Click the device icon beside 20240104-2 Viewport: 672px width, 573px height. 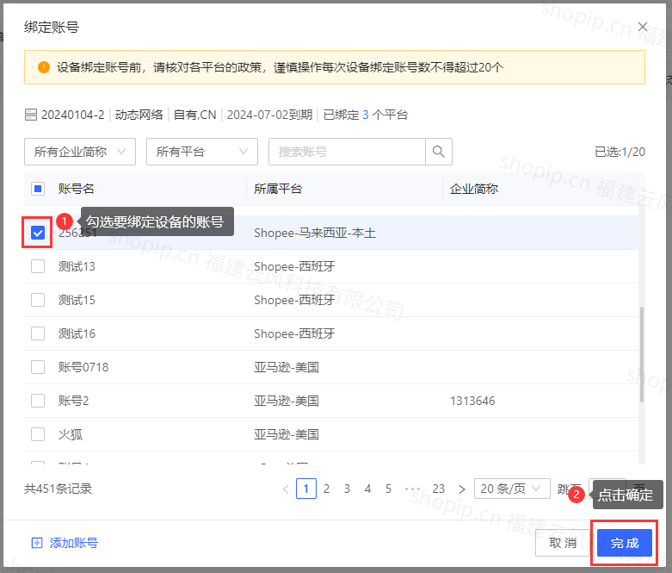click(31, 115)
